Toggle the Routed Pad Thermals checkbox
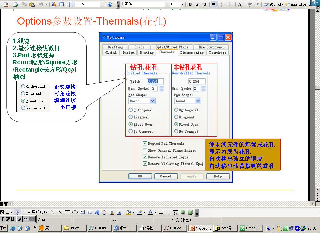The height and width of the screenshot is (246, 328). click(x=145, y=143)
